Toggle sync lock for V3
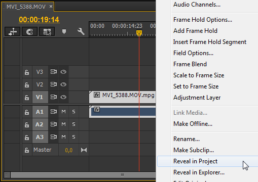258x182 pixels. click(x=54, y=72)
